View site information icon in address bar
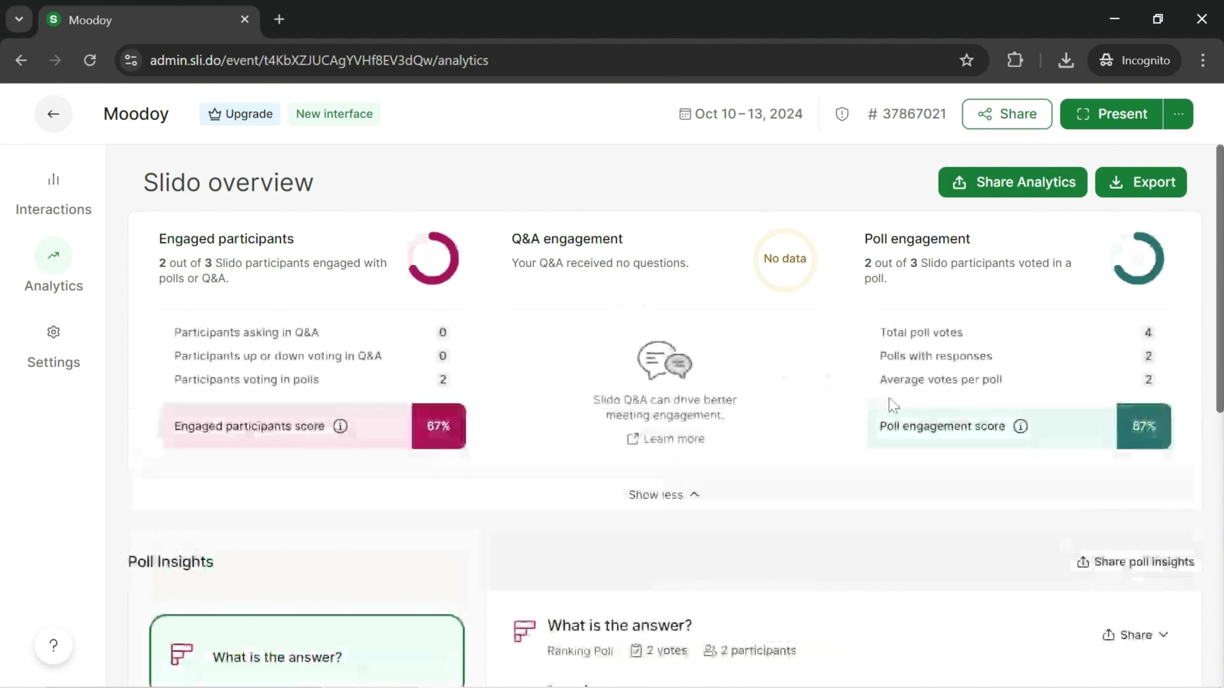Screen dimensions: 1224x688 tap(131, 60)
